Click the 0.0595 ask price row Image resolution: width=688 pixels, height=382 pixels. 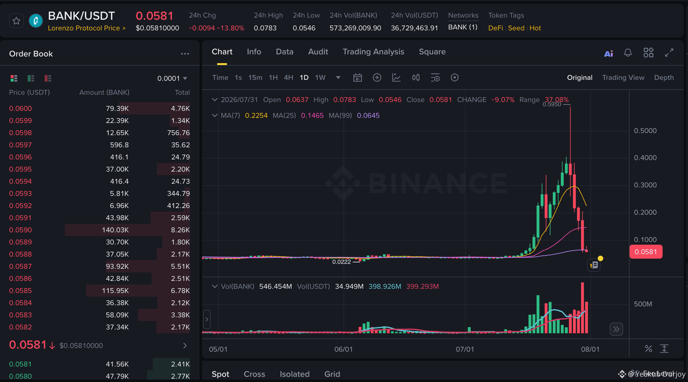[99, 169]
